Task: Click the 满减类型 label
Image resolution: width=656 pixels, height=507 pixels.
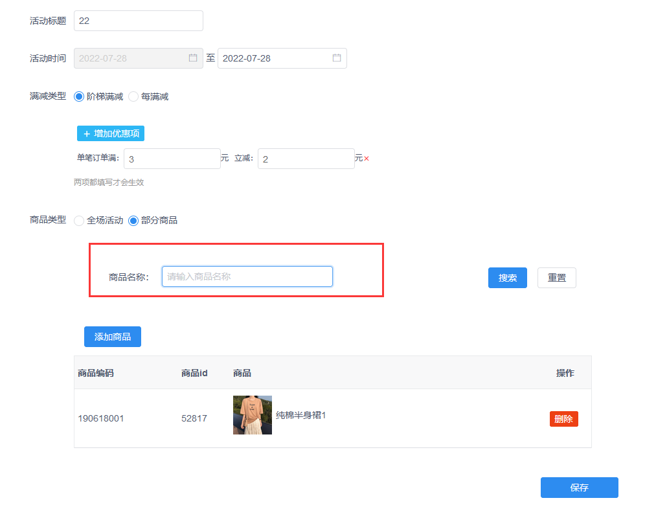Action: tap(48, 96)
